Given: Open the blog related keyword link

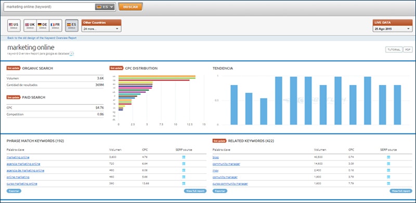Looking at the screenshot, I should tap(215, 157).
